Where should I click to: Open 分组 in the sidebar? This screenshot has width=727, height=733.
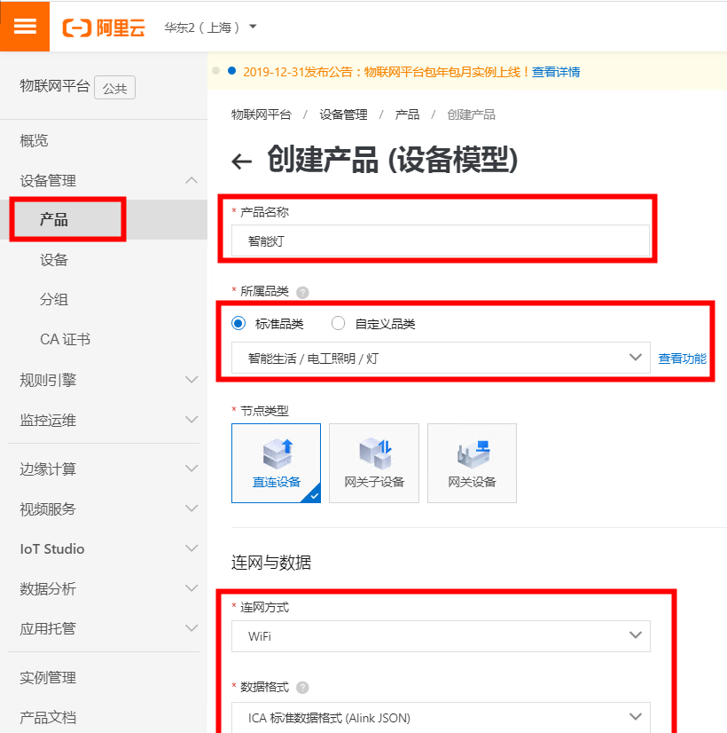54,299
